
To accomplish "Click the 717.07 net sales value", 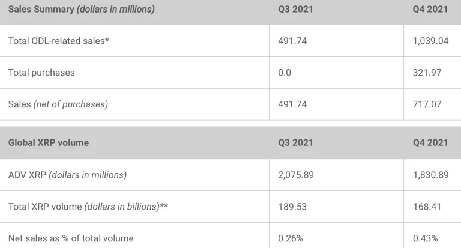I will pos(427,104).
